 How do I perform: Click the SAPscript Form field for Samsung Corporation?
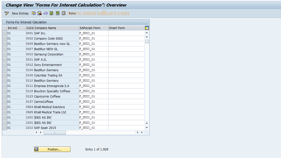pyautogui.click(x=93, y=54)
